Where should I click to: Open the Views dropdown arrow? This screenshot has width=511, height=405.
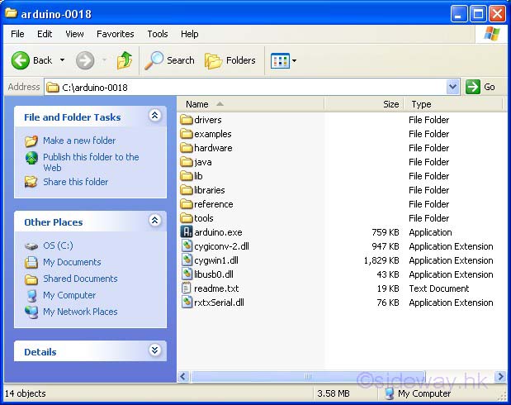tap(294, 60)
